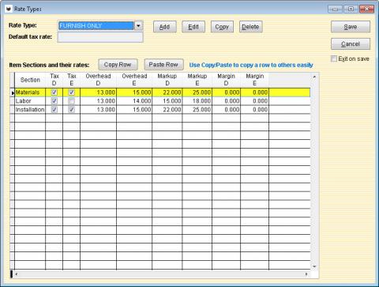
Task: Click the Paste Row button
Action: (x=163, y=64)
